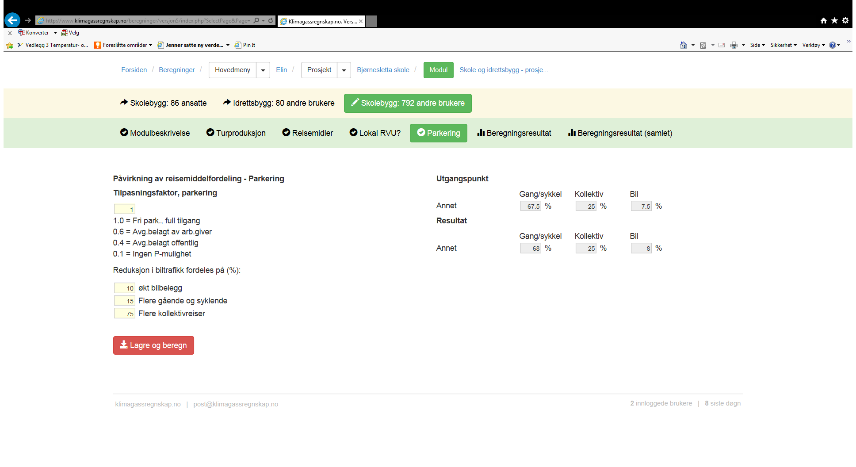The height and width of the screenshot is (467, 856).
Task: Expand the command bar Home dropdown arrow
Action: click(693, 45)
